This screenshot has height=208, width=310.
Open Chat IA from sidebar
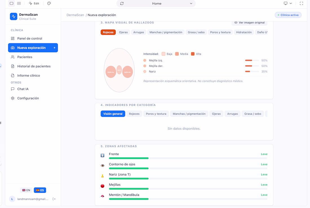[x=33, y=89]
